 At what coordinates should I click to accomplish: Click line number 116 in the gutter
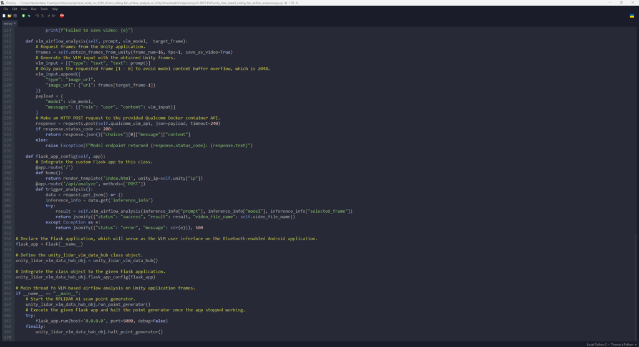(7, 41)
